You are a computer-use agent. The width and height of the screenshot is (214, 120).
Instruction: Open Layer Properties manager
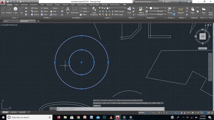click(x=94, y=11)
